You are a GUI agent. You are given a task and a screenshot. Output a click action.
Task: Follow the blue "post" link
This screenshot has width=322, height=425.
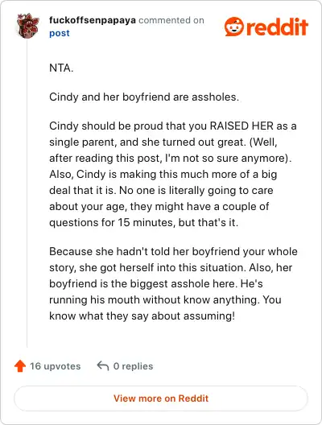pos(60,33)
